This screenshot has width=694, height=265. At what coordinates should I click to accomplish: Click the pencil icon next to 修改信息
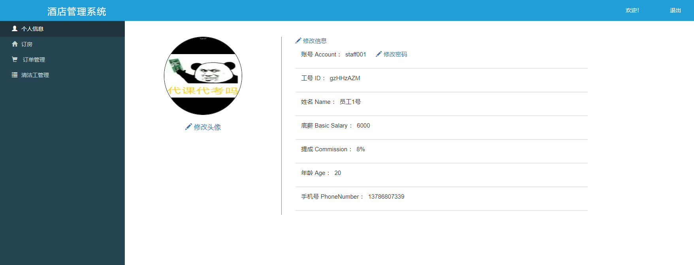(x=298, y=41)
